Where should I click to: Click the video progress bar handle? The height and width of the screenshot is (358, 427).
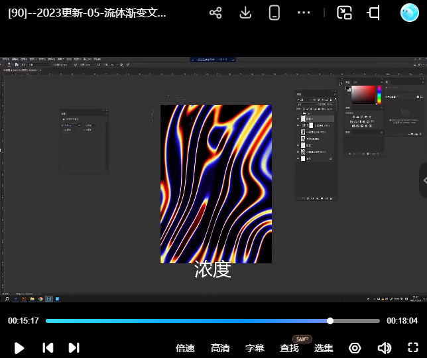click(330, 321)
